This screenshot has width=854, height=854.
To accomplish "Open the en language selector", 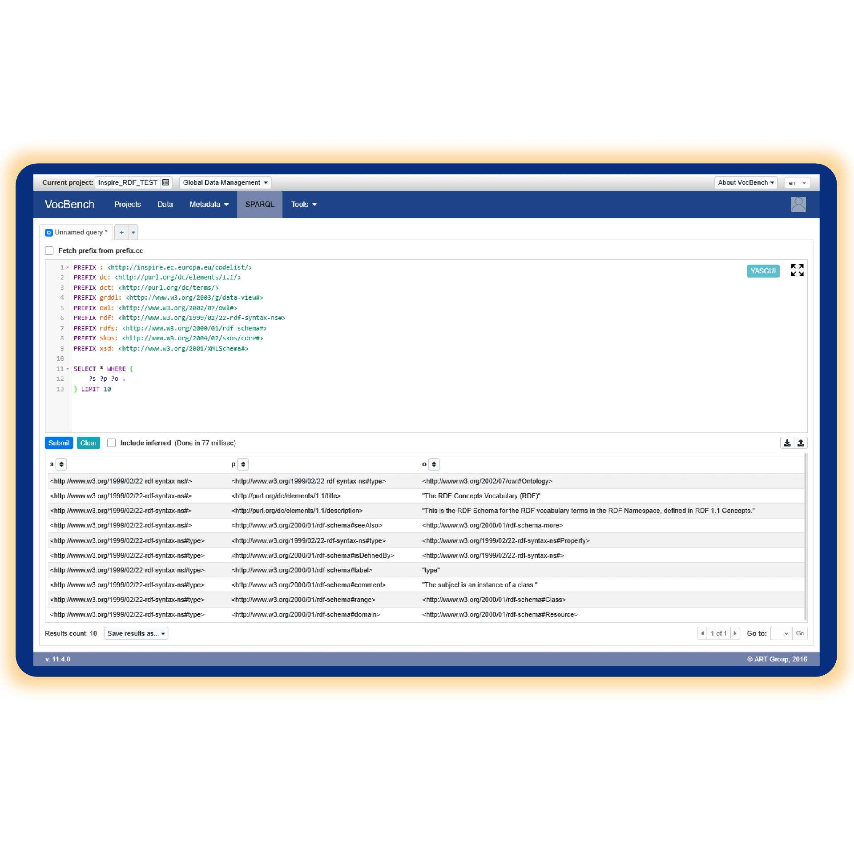I will click(x=797, y=183).
